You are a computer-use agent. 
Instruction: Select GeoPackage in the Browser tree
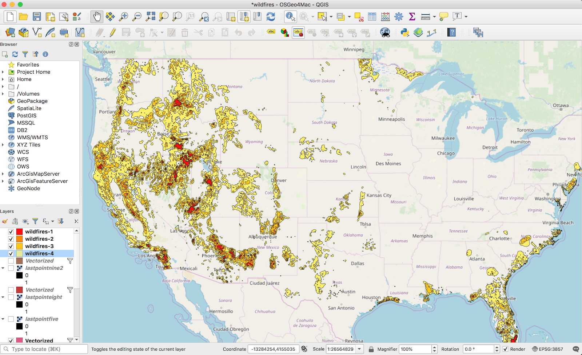[x=32, y=101]
